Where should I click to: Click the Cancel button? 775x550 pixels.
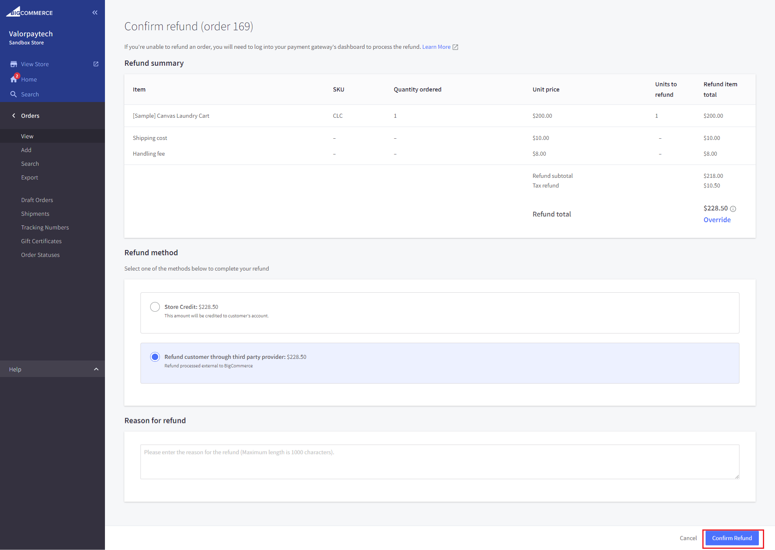tap(688, 538)
